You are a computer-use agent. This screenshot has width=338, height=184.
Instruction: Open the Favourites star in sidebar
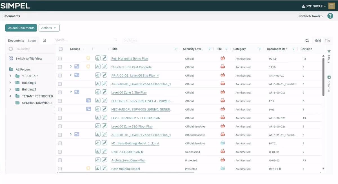(x=11, y=49)
